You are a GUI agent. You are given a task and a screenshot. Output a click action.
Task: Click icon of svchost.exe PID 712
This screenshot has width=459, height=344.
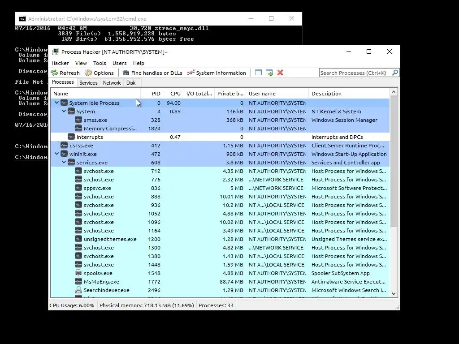[78, 171]
